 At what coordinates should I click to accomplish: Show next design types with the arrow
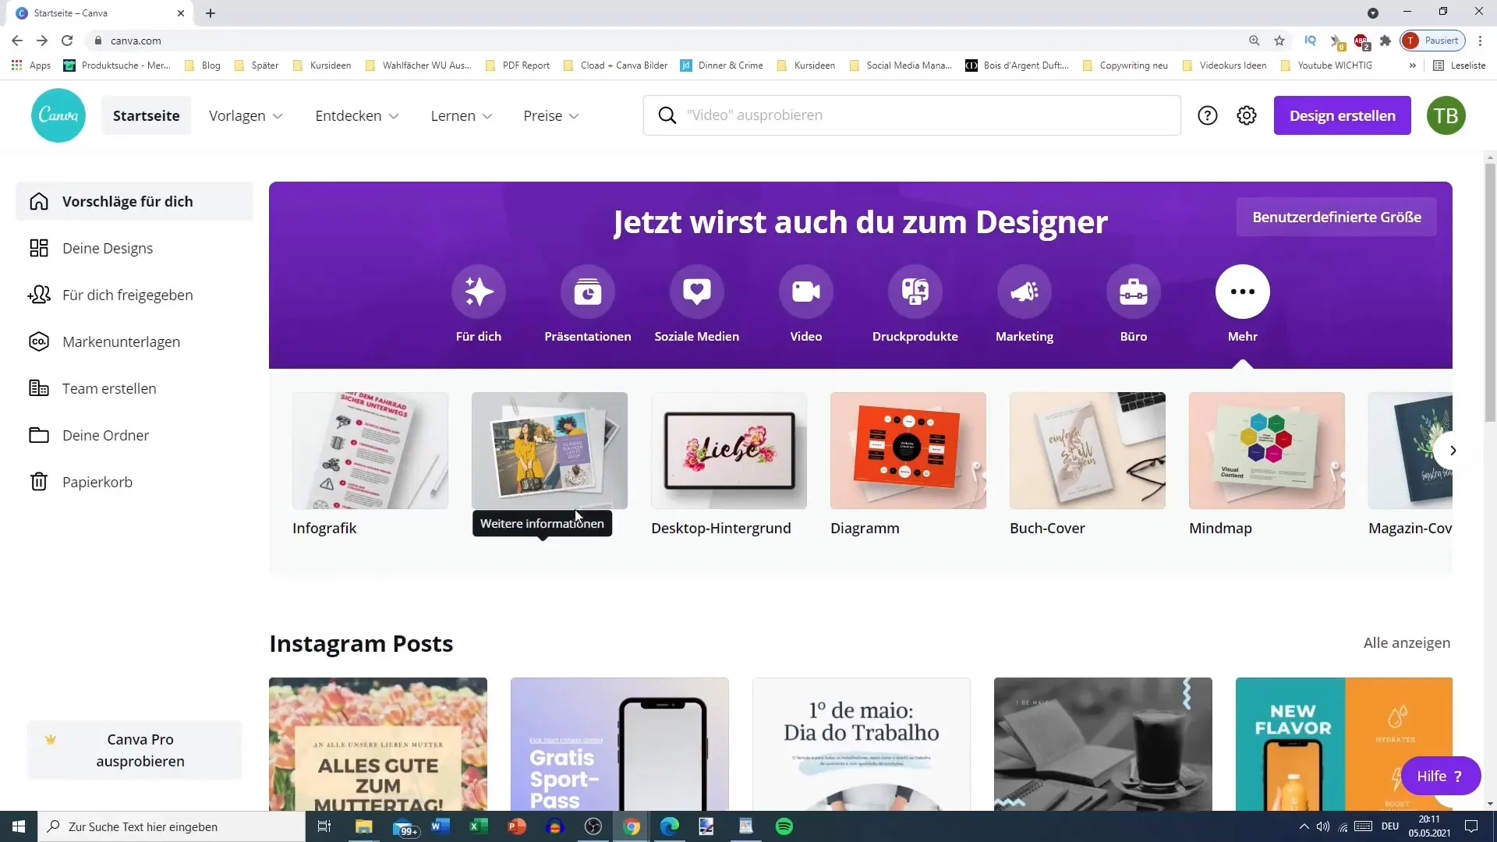point(1452,451)
